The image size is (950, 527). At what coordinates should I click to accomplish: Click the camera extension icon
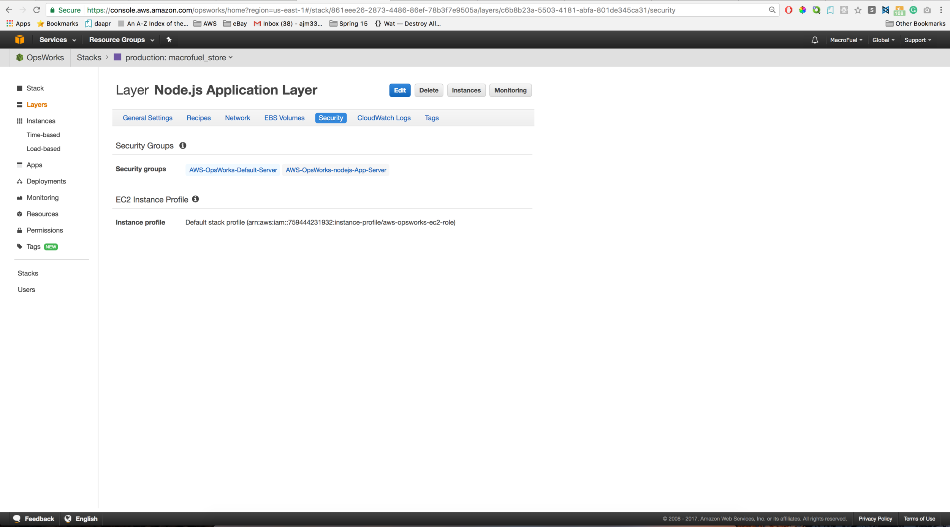point(927,10)
